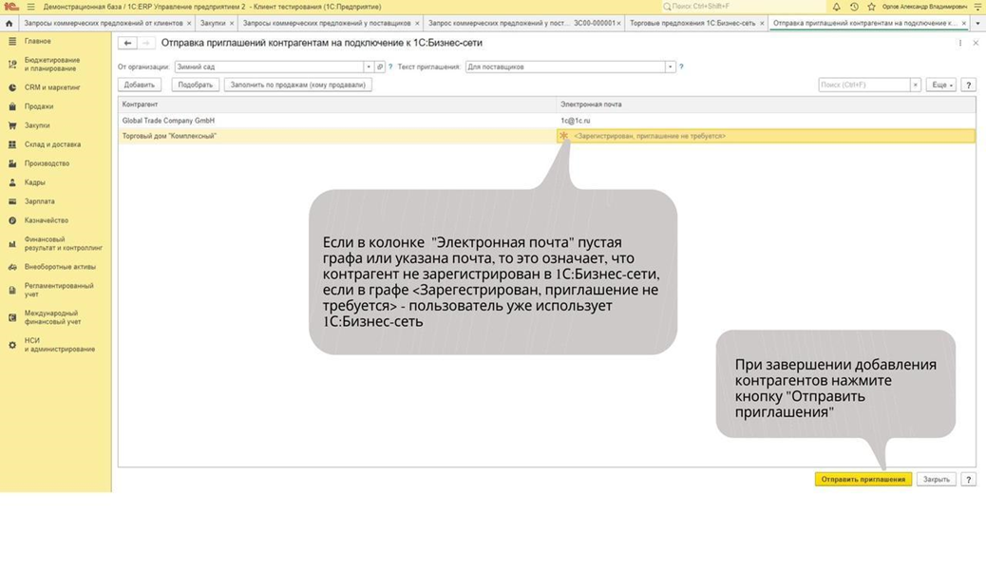Close the Закупки tab
The height and width of the screenshot is (569, 986).
pos(232,23)
